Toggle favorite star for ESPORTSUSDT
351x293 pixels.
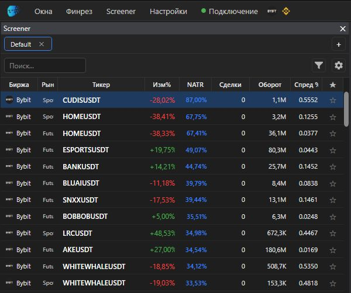tap(333, 150)
